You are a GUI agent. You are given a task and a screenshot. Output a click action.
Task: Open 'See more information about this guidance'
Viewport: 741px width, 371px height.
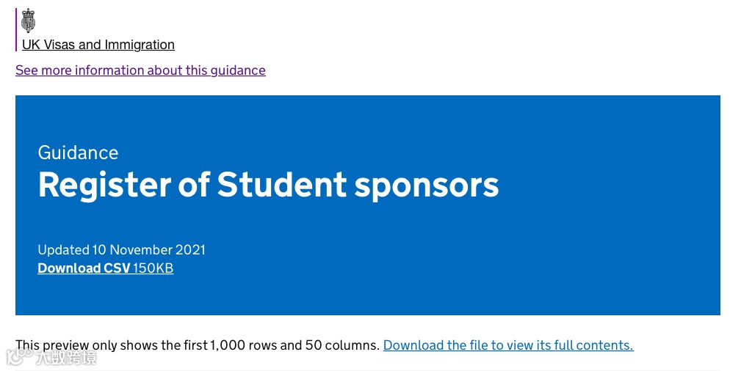pyautogui.click(x=140, y=70)
